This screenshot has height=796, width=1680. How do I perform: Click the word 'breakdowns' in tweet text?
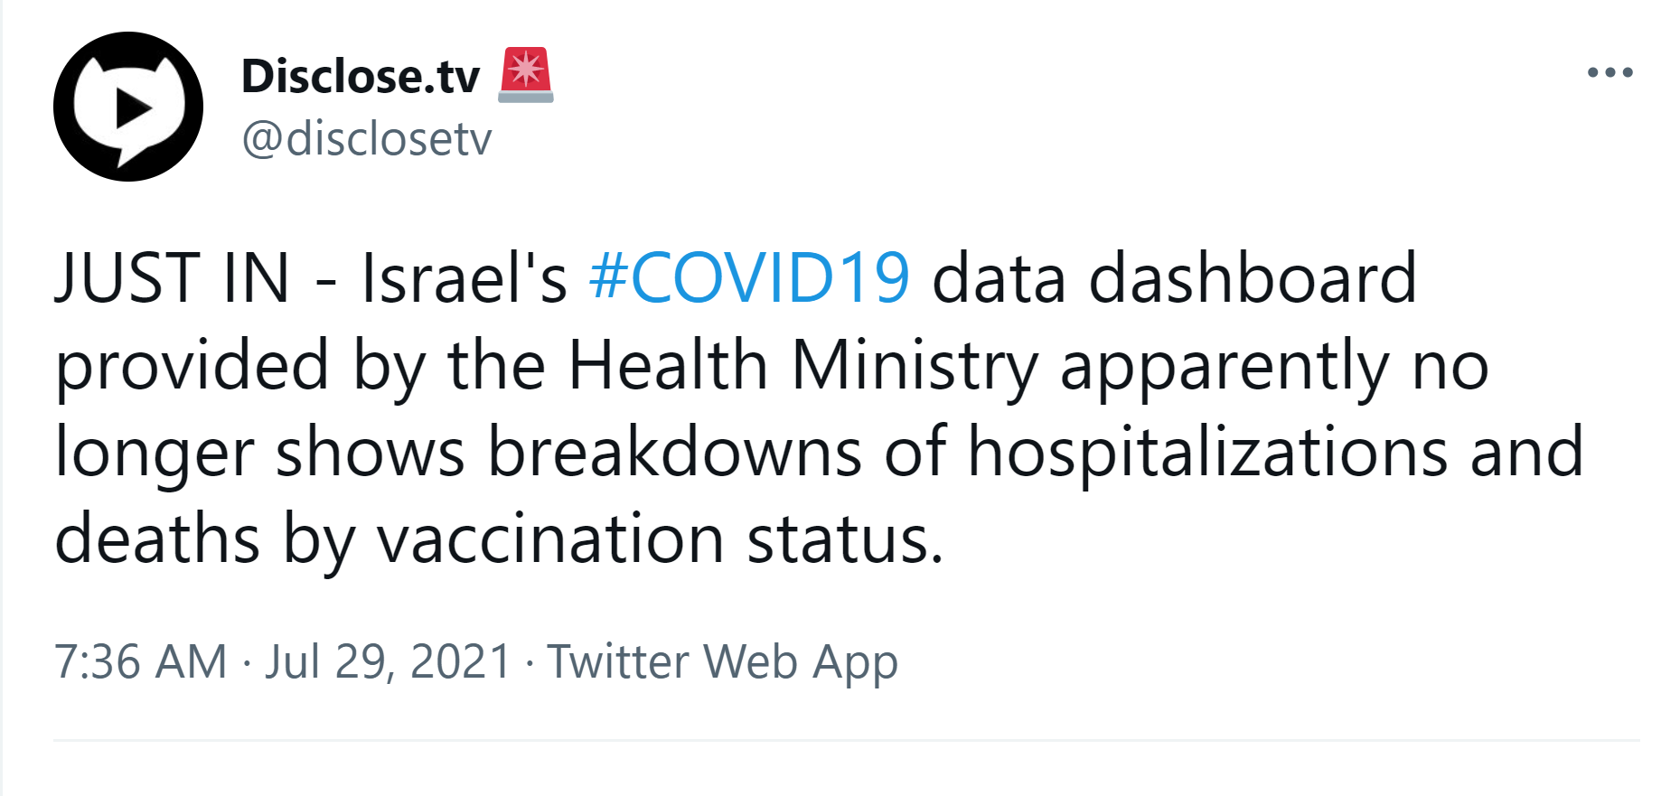pos(674,452)
